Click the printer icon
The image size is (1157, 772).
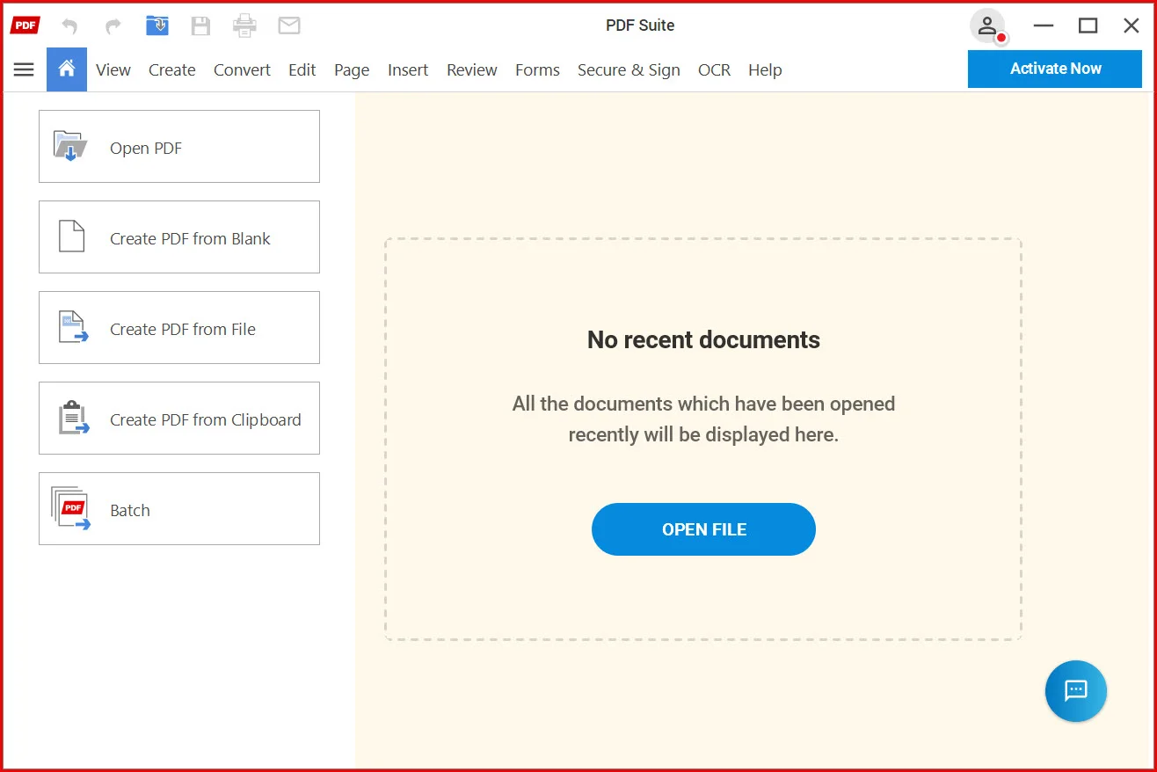pos(244,26)
